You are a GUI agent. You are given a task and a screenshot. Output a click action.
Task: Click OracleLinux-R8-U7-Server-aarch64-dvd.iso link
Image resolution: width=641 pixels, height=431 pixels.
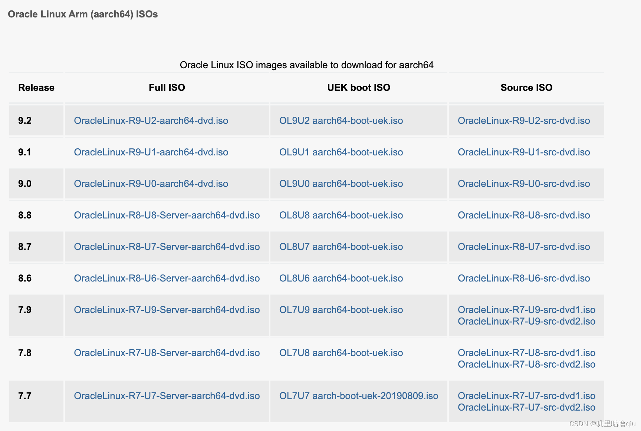pyautogui.click(x=167, y=247)
